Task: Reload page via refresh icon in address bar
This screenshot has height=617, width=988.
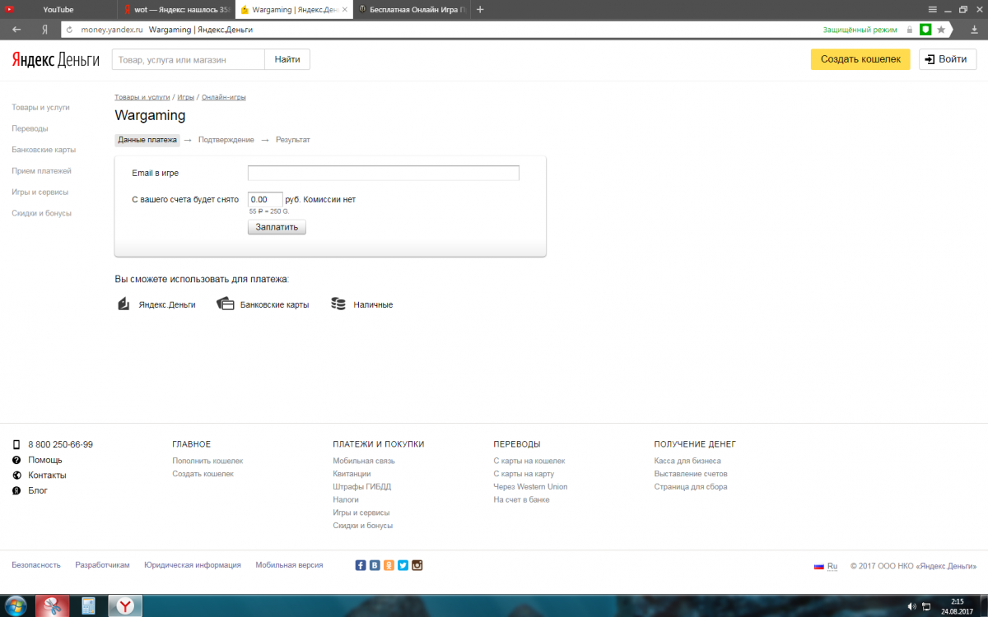Action: click(x=70, y=29)
